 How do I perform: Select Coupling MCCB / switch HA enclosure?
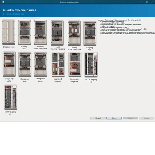(74, 33)
